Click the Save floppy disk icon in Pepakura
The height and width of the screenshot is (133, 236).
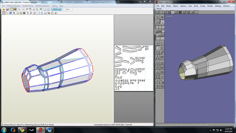[7, 9]
